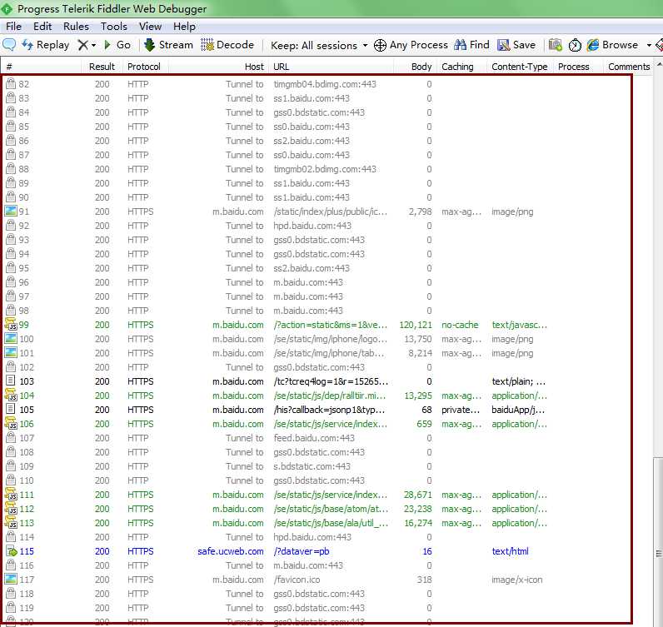Open the Edit menu
Image resolution: width=663 pixels, height=627 pixels.
click(x=42, y=26)
